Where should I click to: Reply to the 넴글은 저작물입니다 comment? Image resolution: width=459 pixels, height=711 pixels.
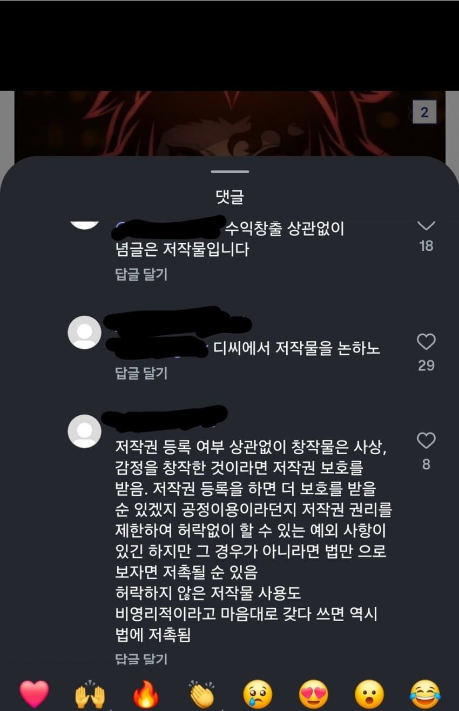[141, 275]
